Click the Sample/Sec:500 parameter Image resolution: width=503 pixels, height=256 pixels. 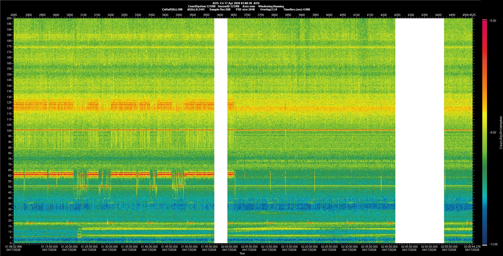tap(220, 9)
